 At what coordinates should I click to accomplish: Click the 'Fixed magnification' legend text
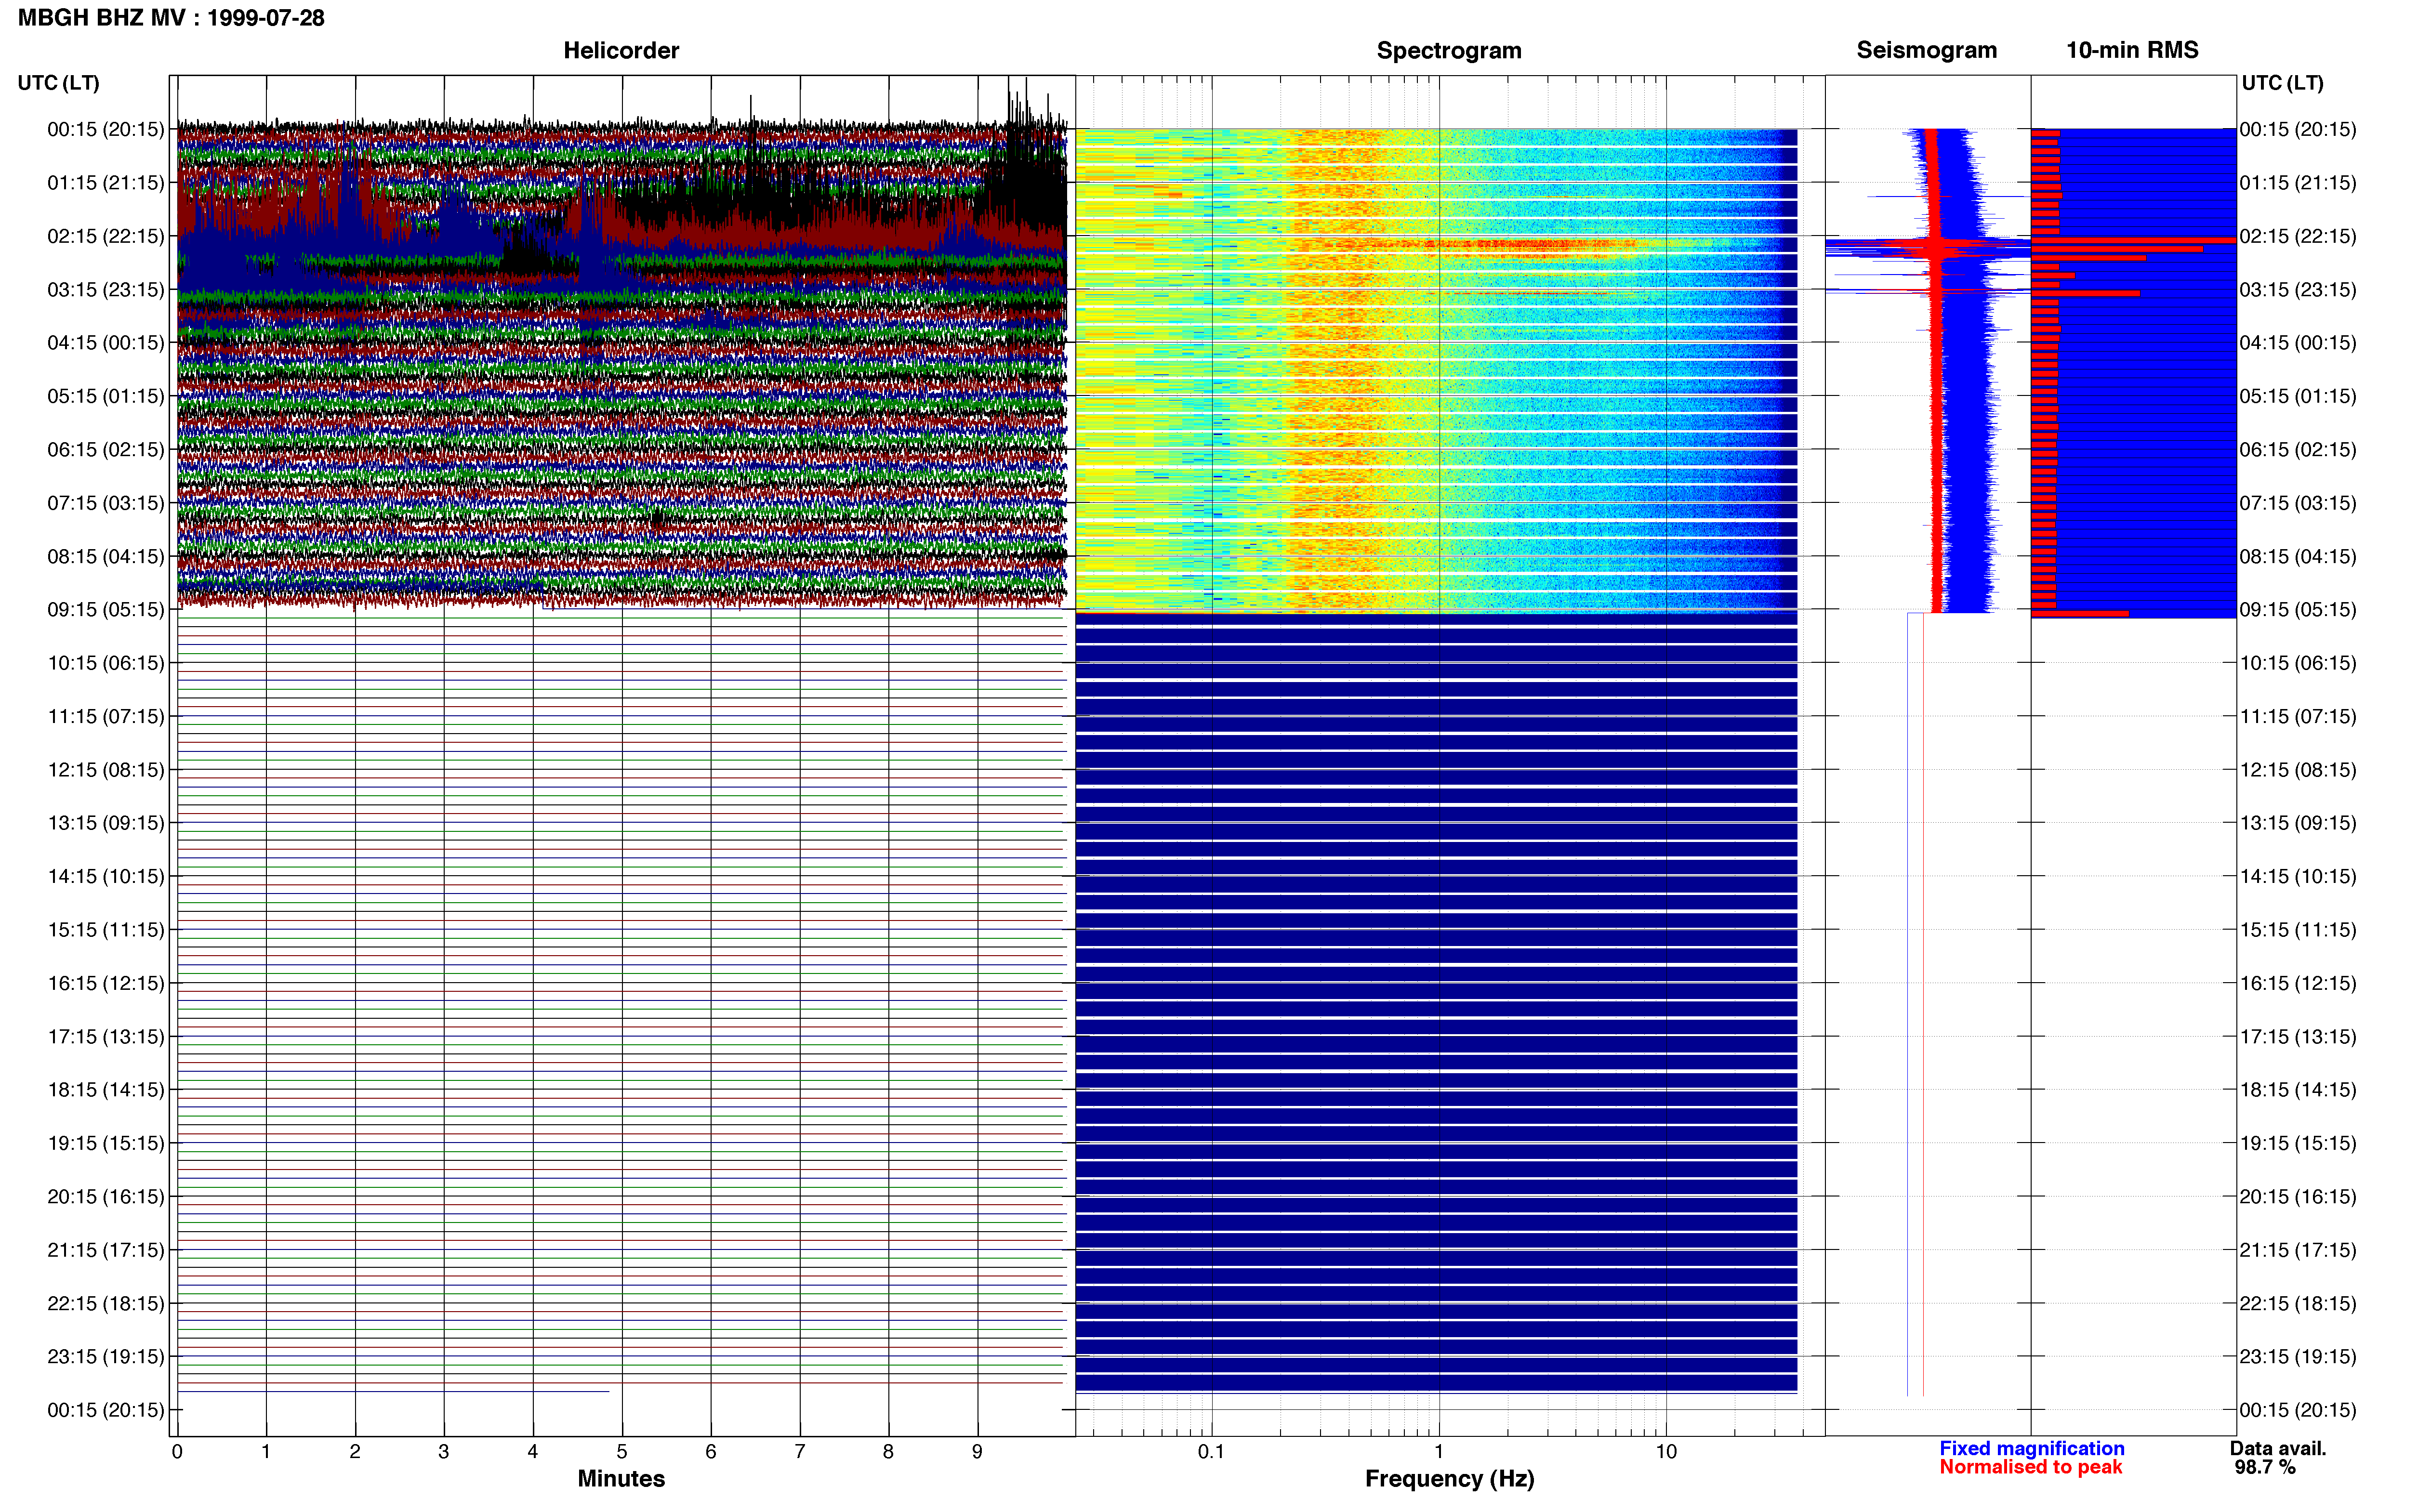tap(2031, 1448)
